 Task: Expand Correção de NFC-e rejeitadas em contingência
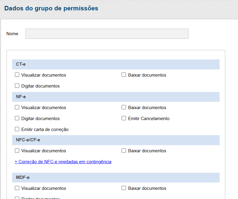(63, 162)
